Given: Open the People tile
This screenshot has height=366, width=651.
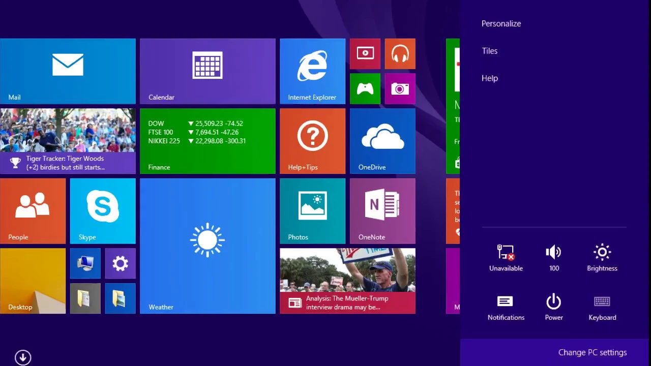Looking at the screenshot, I should tap(33, 211).
